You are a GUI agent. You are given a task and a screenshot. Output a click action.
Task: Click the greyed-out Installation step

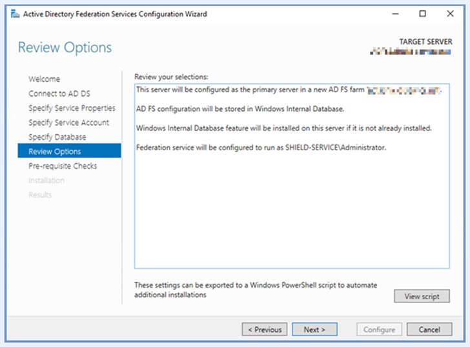46,181
